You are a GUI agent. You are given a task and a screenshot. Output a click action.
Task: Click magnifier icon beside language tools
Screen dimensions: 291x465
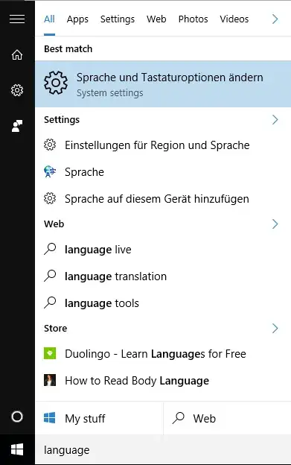pyautogui.click(x=50, y=303)
